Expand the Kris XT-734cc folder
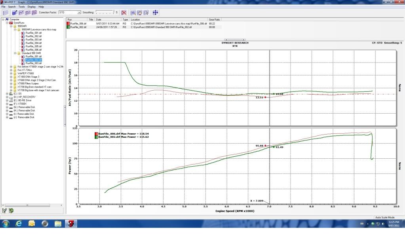 point(11,70)
